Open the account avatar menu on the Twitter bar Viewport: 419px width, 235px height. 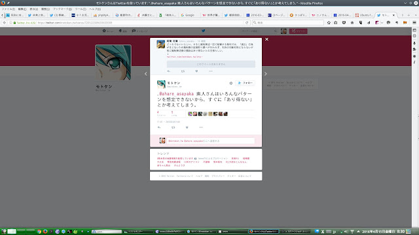[283, 31]
